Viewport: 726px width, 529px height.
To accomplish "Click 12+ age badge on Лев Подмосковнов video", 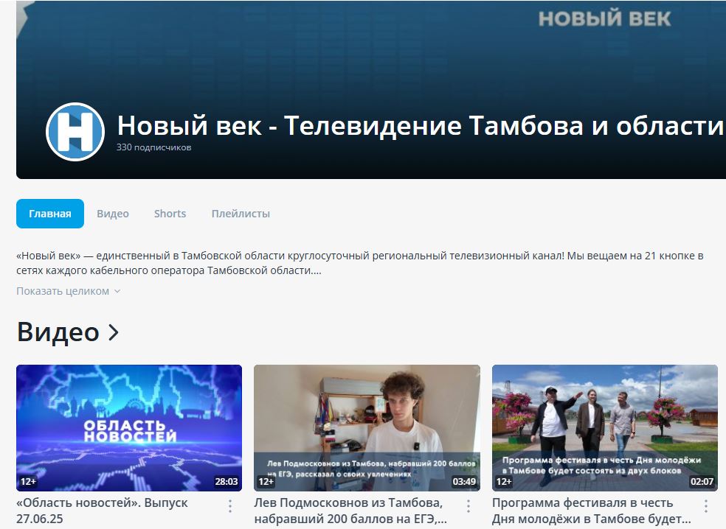I will (x=266, y=482).
